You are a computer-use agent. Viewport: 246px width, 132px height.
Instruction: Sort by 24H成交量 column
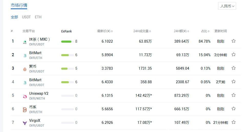coord(142,31)
